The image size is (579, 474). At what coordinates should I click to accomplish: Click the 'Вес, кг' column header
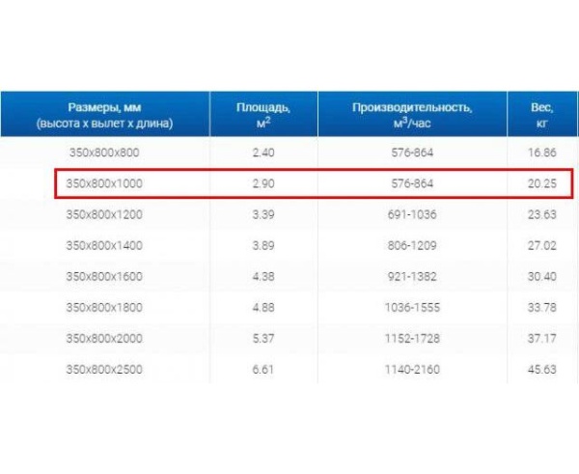[x=541, y=114]
